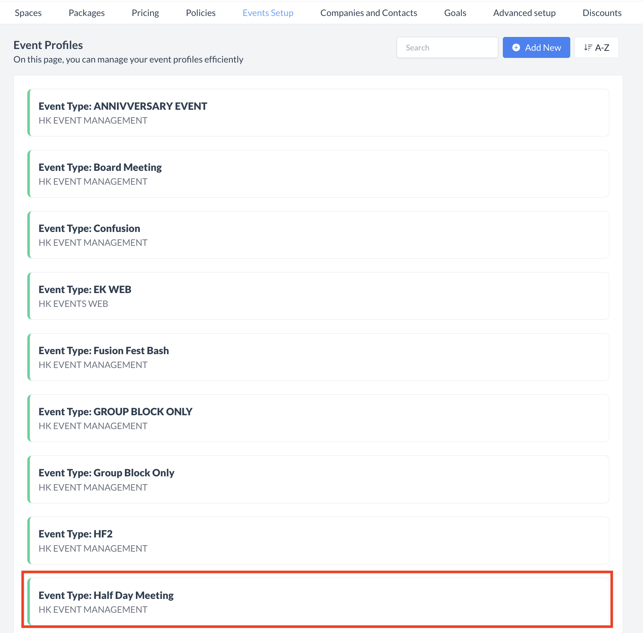Open the Policies section
643x633 pixels.
(200, 12)
